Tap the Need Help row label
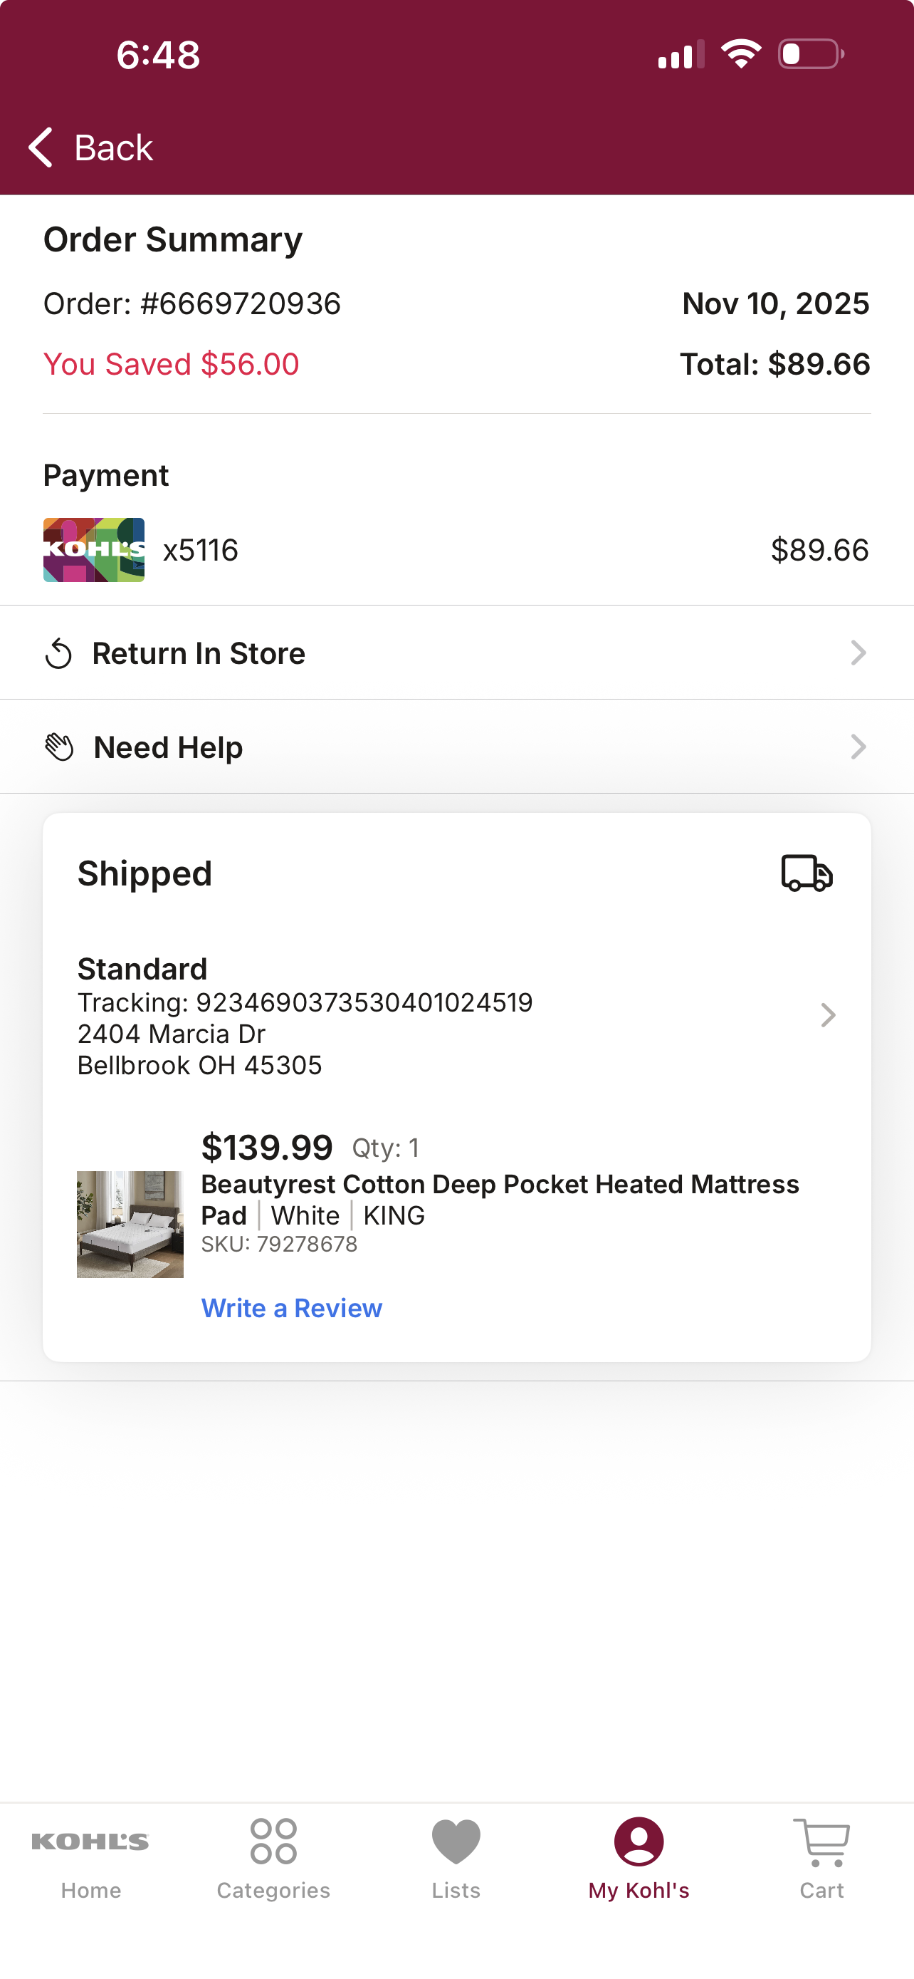914x1979 pixels. point(168,747)
